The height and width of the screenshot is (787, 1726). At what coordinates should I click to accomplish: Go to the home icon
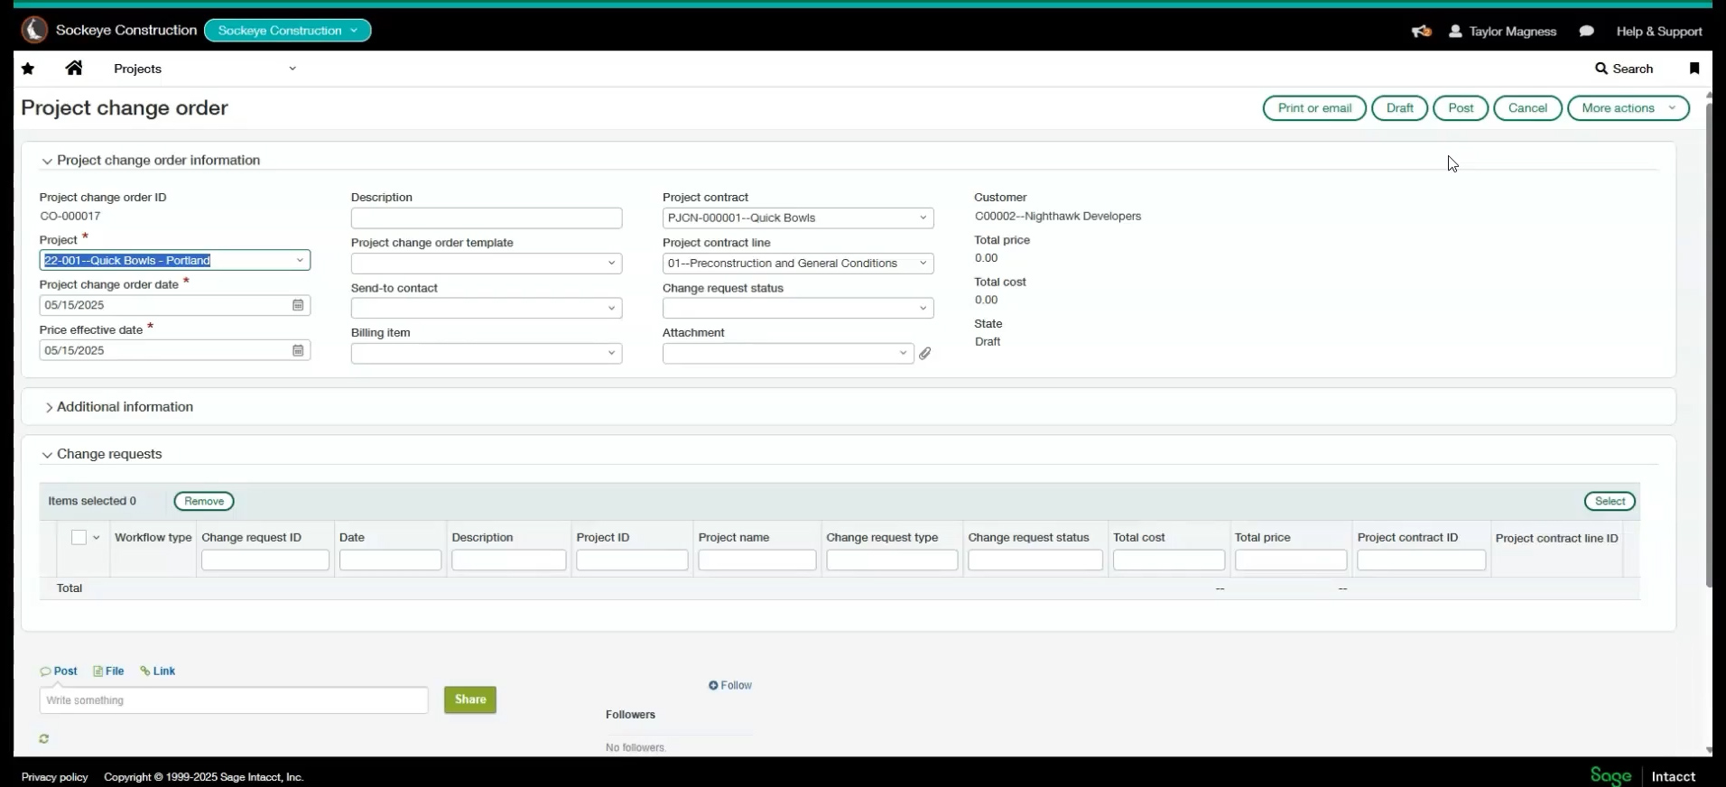point(74,68)
